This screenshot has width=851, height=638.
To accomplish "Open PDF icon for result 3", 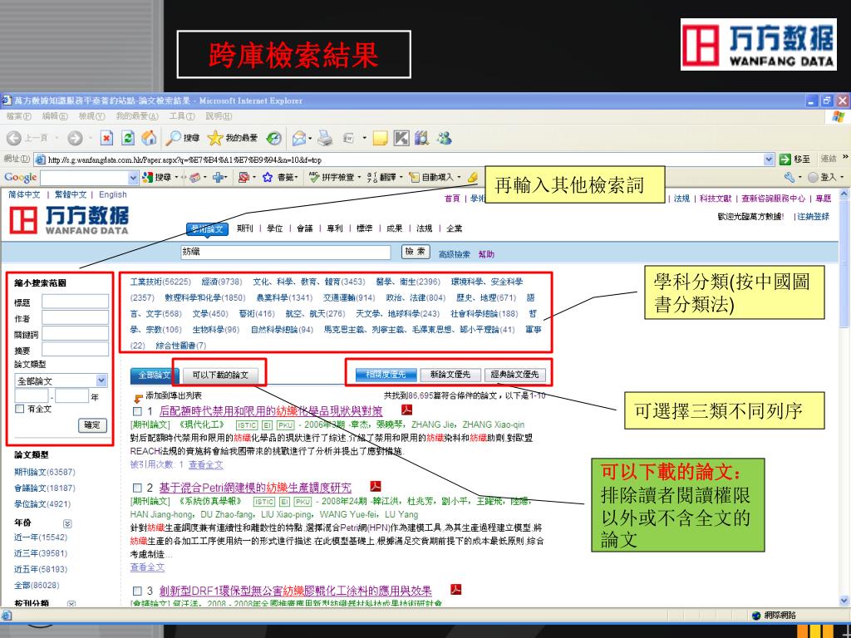I will coord(456,589).
